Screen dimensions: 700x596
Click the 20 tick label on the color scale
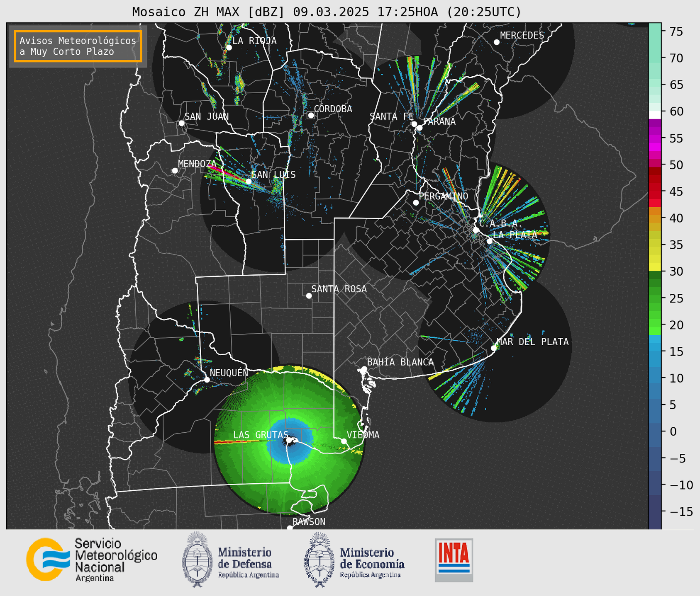coord(676,325)
